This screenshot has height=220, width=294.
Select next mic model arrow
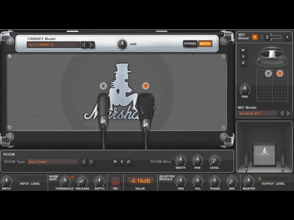[288, 113]
